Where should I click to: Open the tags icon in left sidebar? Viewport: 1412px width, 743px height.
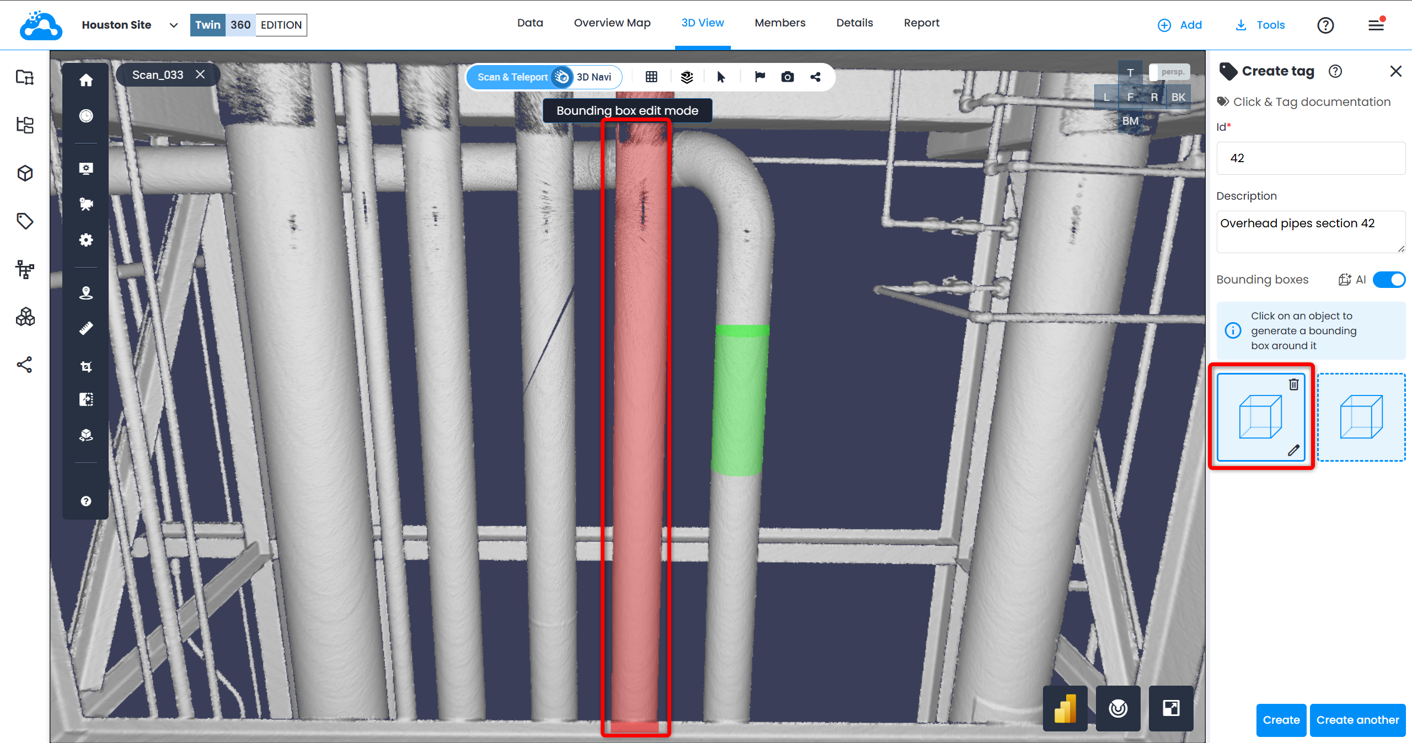point(25,221)
